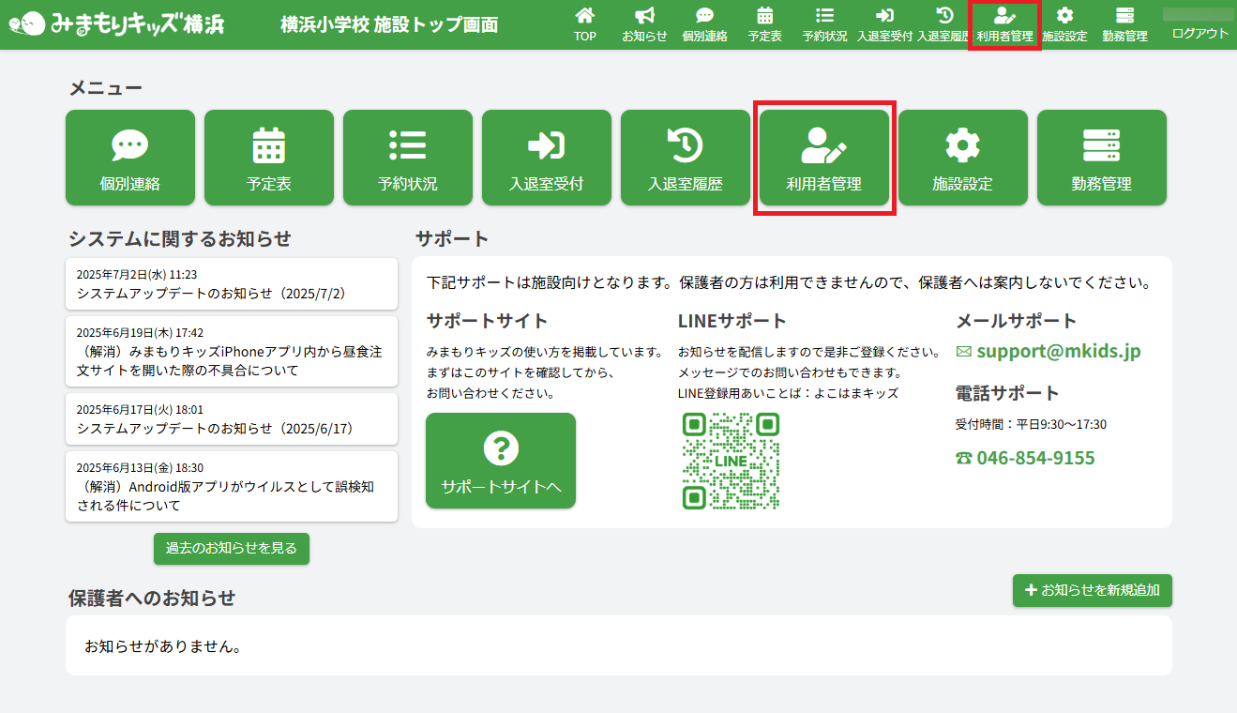
Task: Open the 施設設定 gear menu tile
Action: [x=963, y=158]
